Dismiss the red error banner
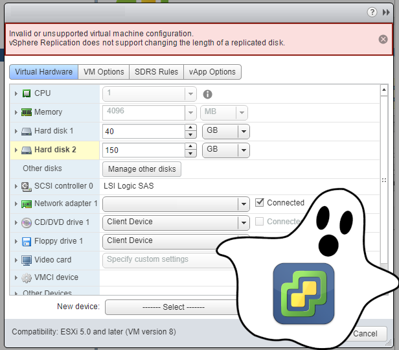 click(383, 39)
